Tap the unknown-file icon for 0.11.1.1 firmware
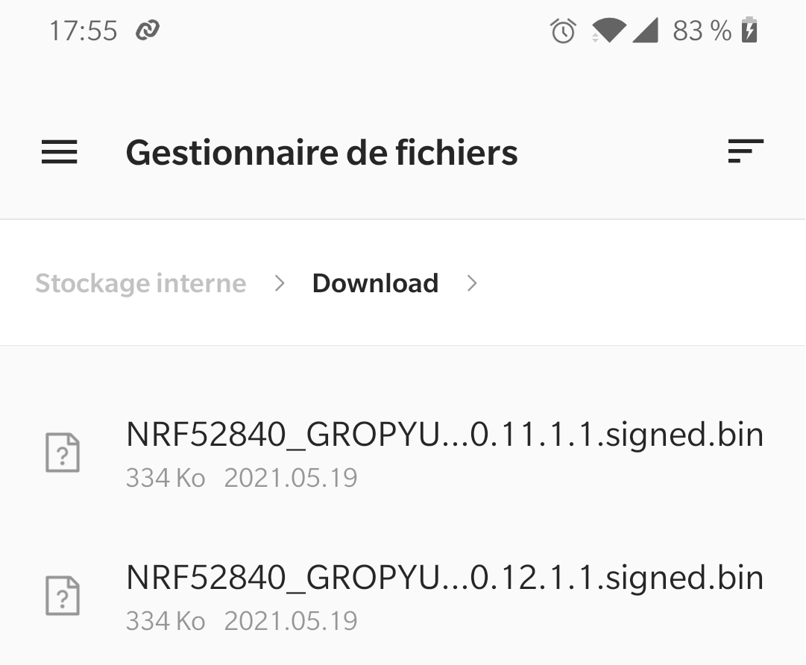Screen dimensions: 806x665 pyautogui.click(x=63, y=453)
